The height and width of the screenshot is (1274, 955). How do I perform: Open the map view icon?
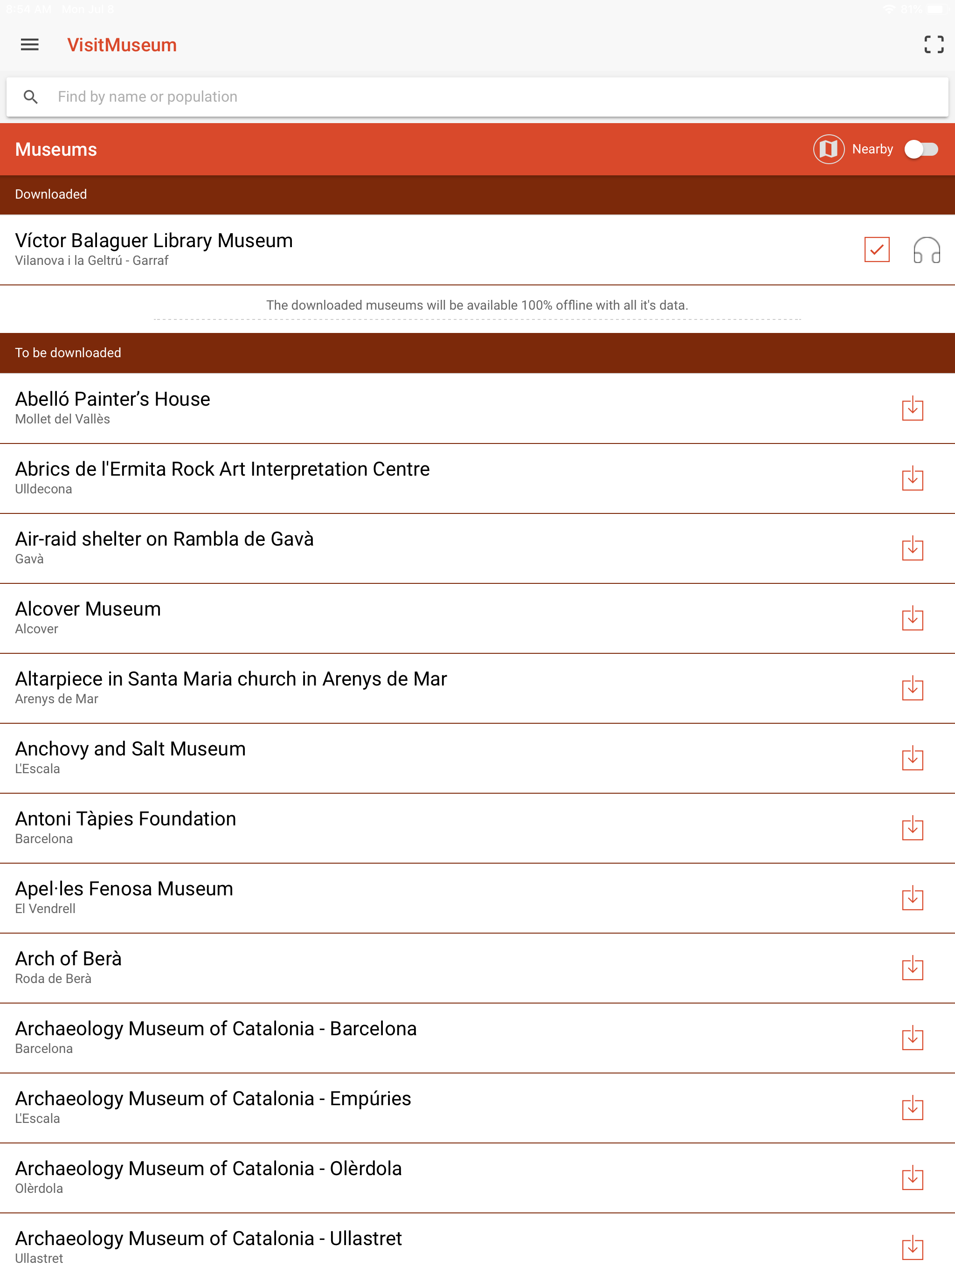click(x=828, y=149)
